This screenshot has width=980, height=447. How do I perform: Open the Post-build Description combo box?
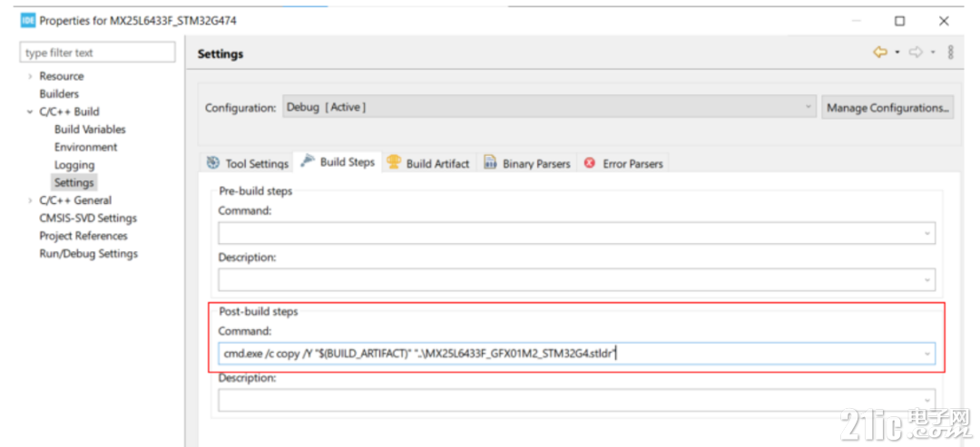point(577,400)
